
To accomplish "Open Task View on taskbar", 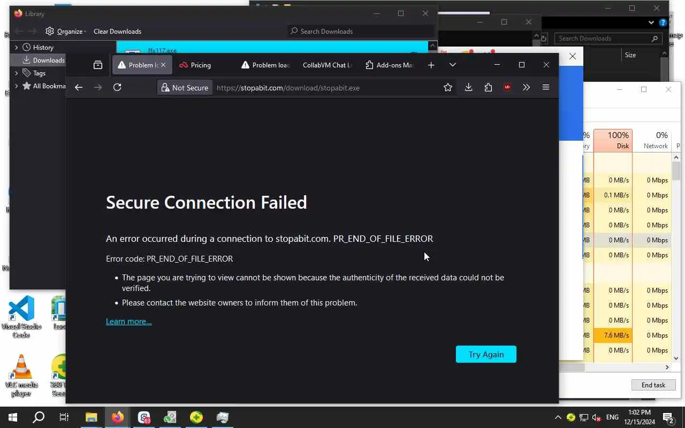I will pyautogui.click(x=64, y=417).
